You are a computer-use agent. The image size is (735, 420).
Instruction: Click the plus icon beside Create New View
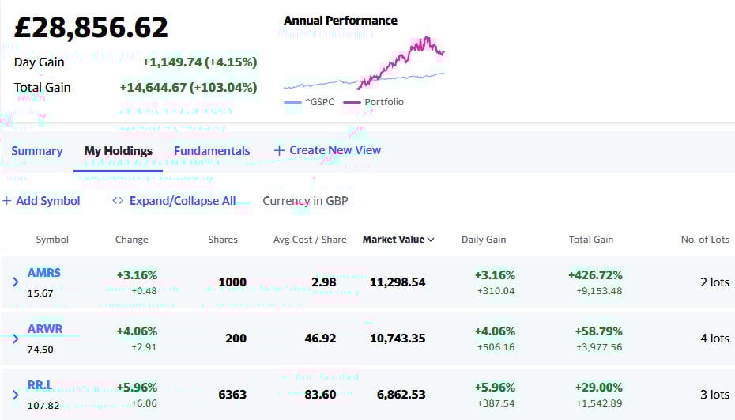[x=279, y=150]
